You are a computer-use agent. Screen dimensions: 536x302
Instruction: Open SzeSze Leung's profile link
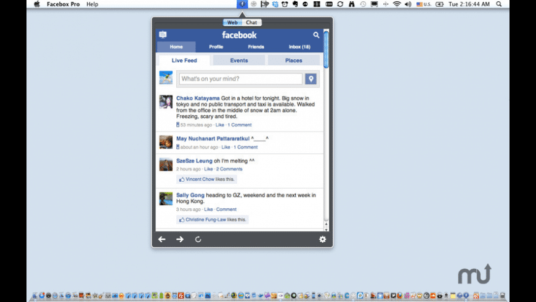coord(194,161)
